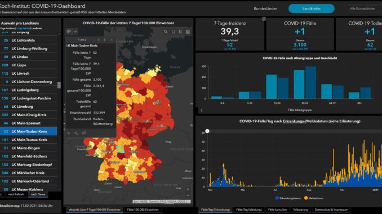Viewport: 382px width, 214px height.
Task: Expand the selection tool dropdown arrow
Action: tap(75, 31)
